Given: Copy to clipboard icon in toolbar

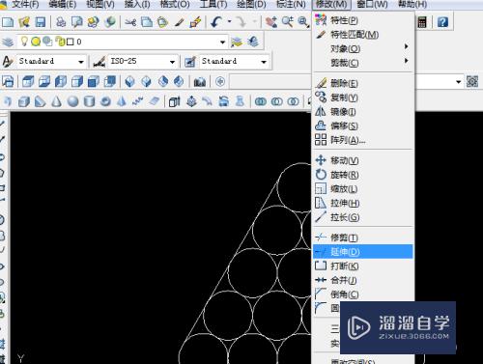Looking at the screenshot, I should tap(147, 22).
